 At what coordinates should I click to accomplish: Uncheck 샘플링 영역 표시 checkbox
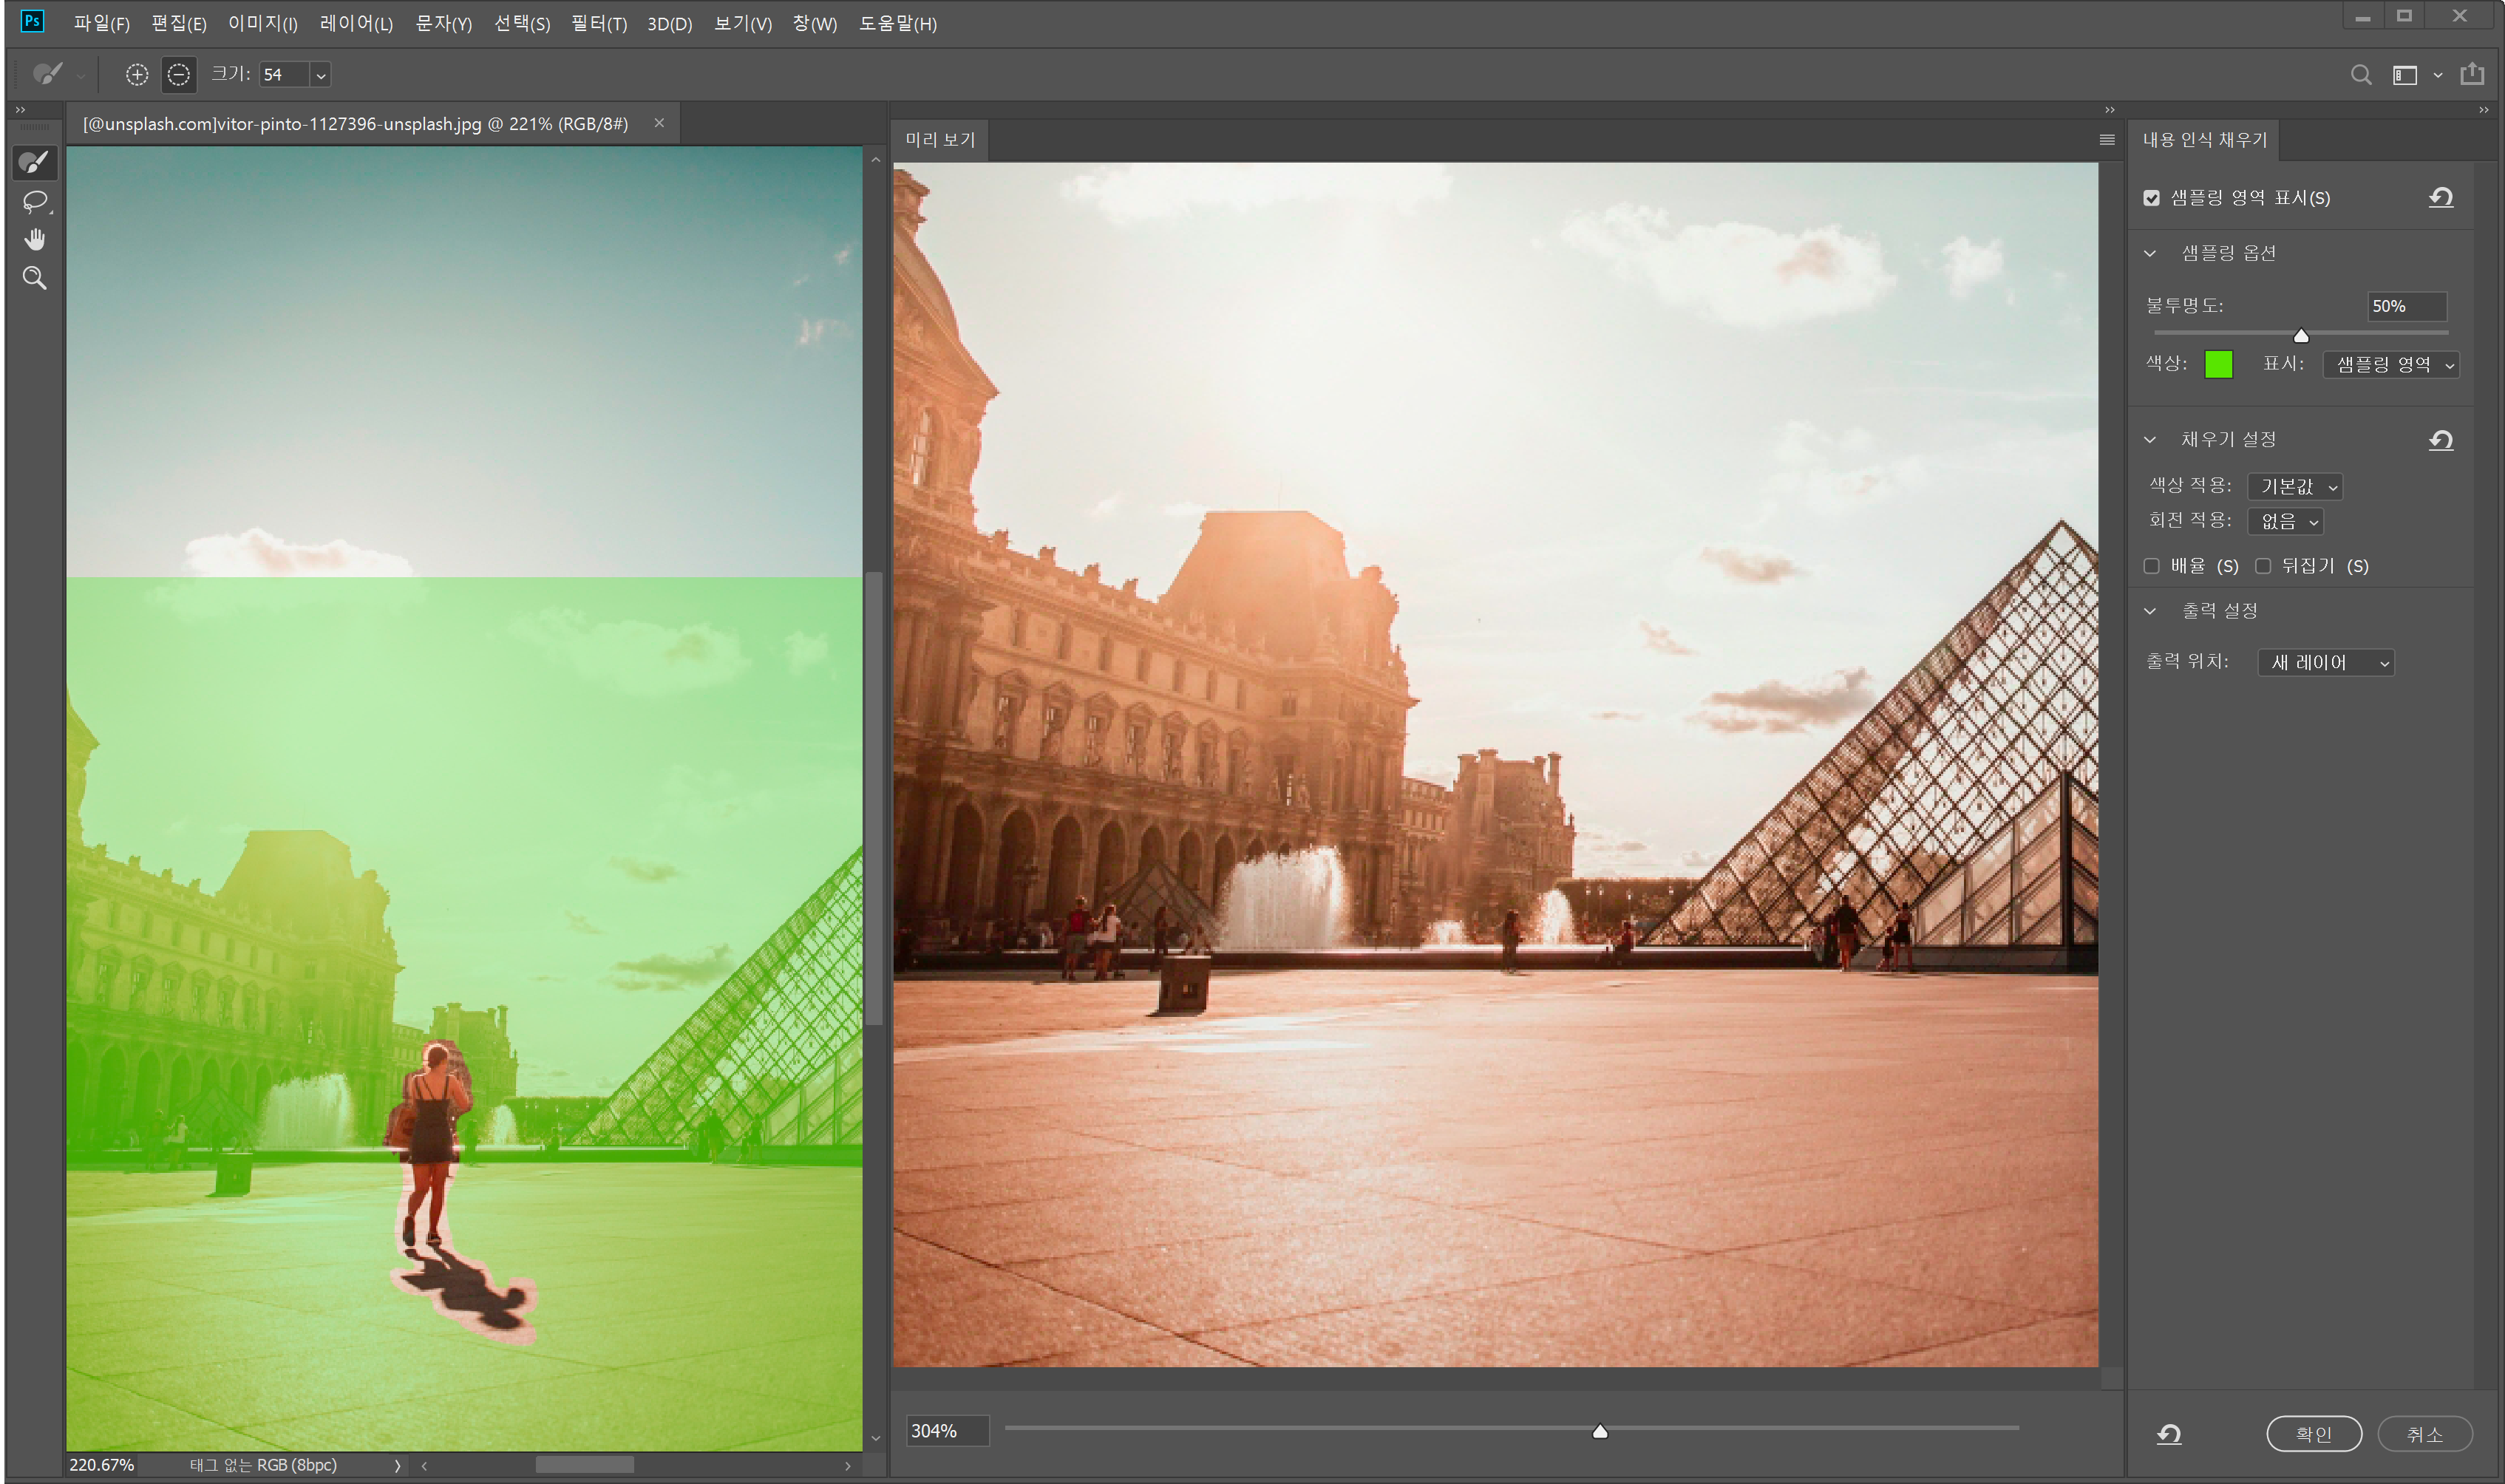click(2151, 198)
